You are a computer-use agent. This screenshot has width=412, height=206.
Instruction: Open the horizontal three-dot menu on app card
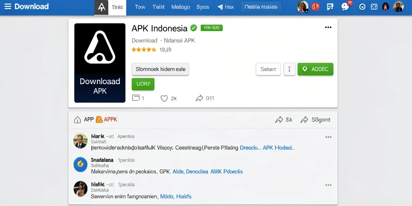(328, 27)
